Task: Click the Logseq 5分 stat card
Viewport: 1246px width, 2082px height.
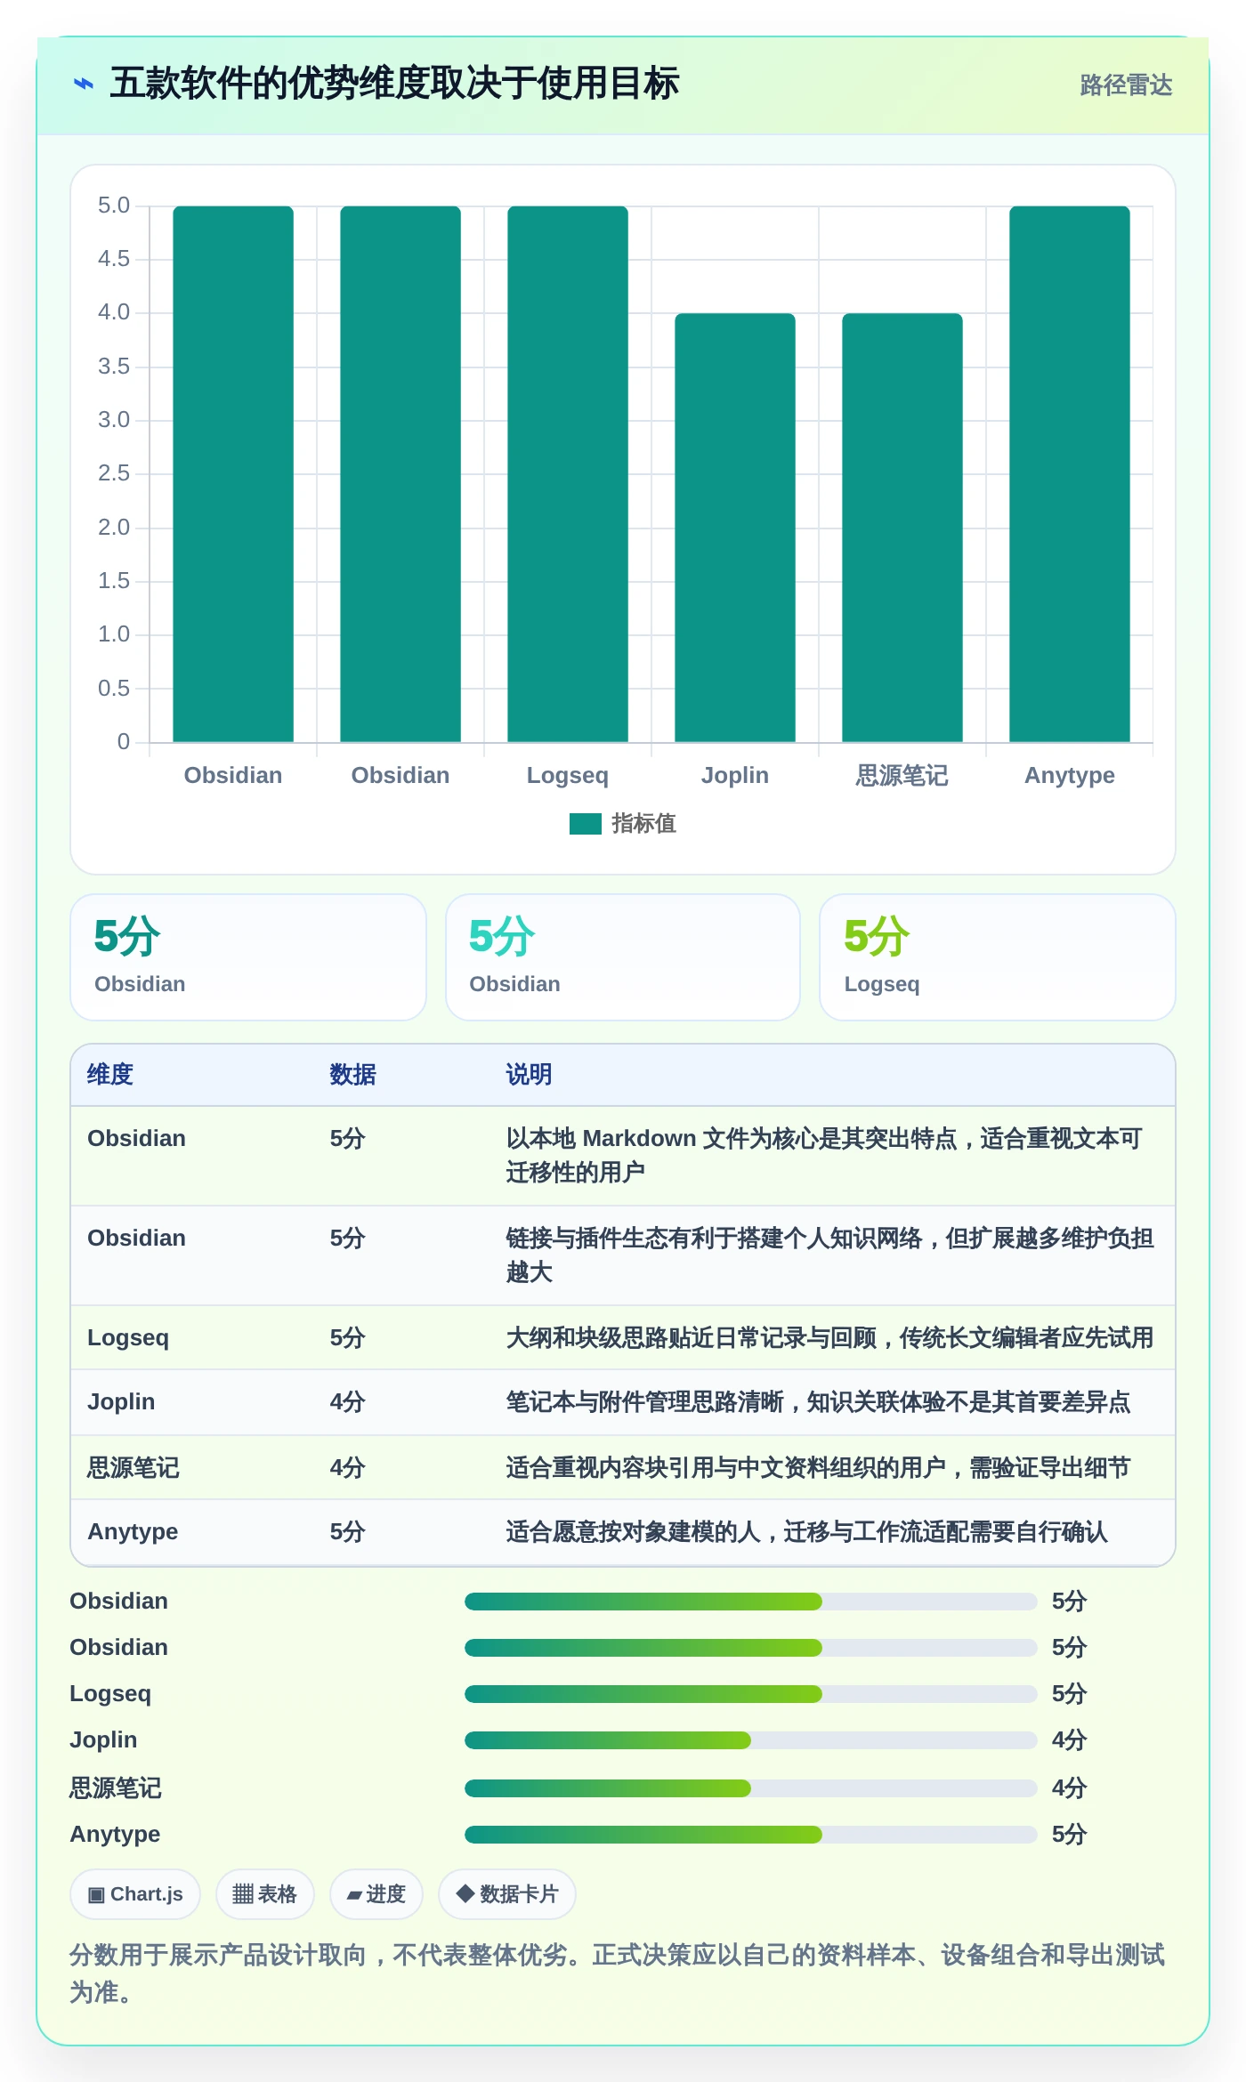Action: click(x=998, y=957)
